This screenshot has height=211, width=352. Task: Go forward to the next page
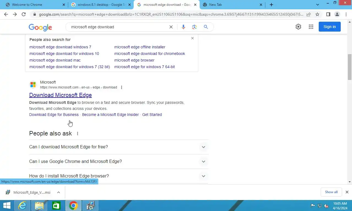coord(15,14)
